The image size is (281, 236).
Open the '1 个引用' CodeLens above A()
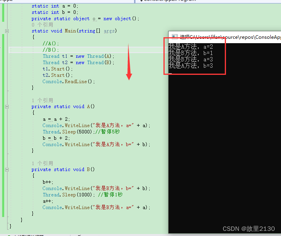point(42,100)
